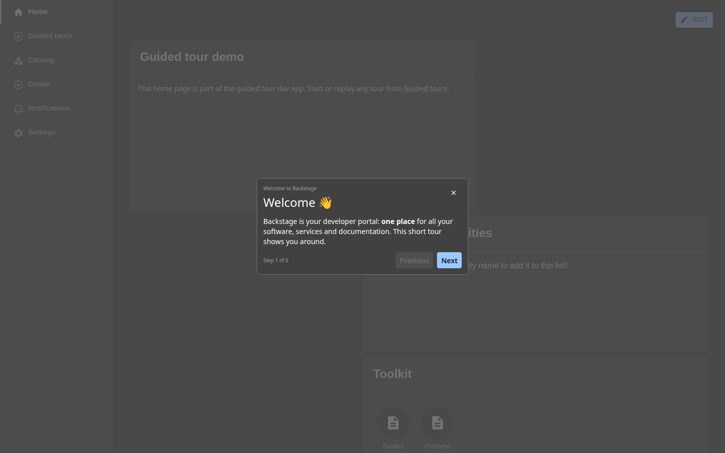Click the Home house icon in sidebar
725x453 pixels.
pyautogui.click(x=19, y=12)
